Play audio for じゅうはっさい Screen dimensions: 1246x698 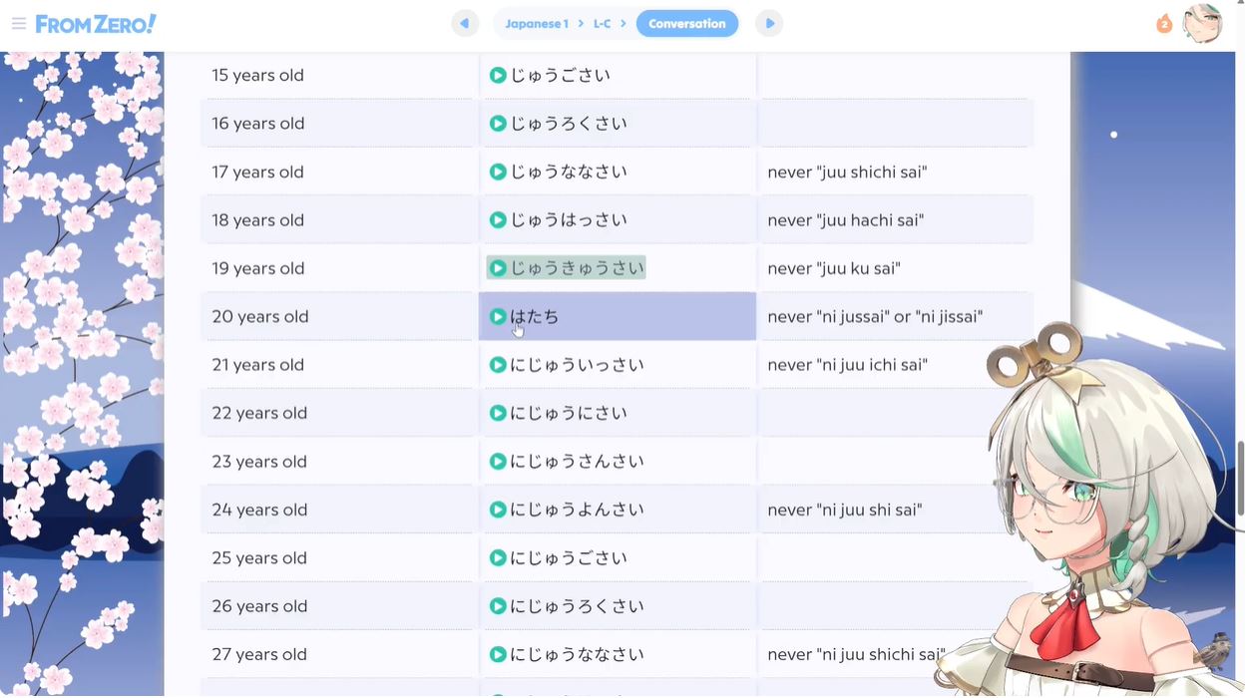point(498,220)
